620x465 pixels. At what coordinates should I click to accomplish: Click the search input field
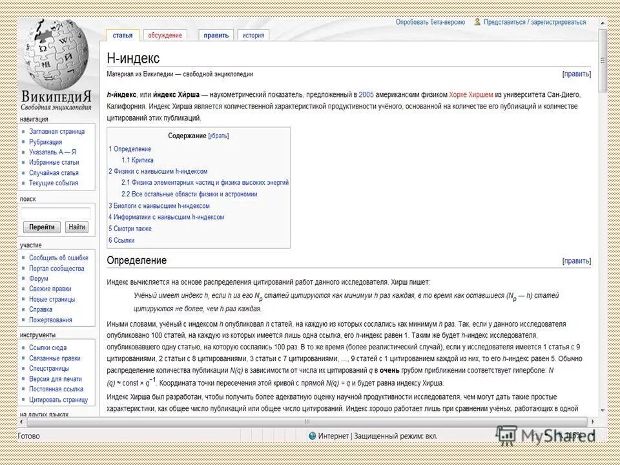56,214
